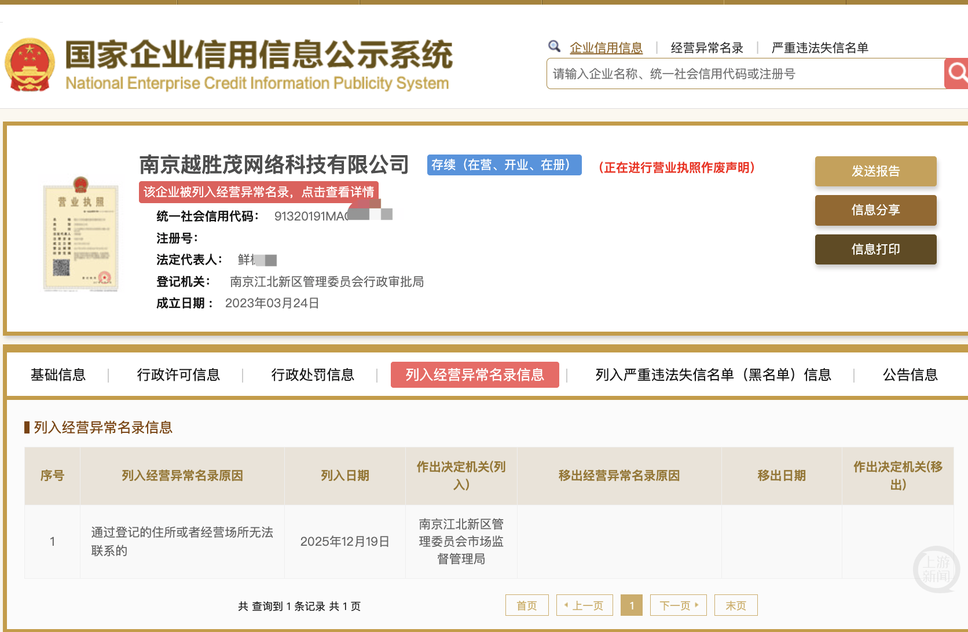Open the business license thumbnail image
968x632 pixels.
coord(81,236)
